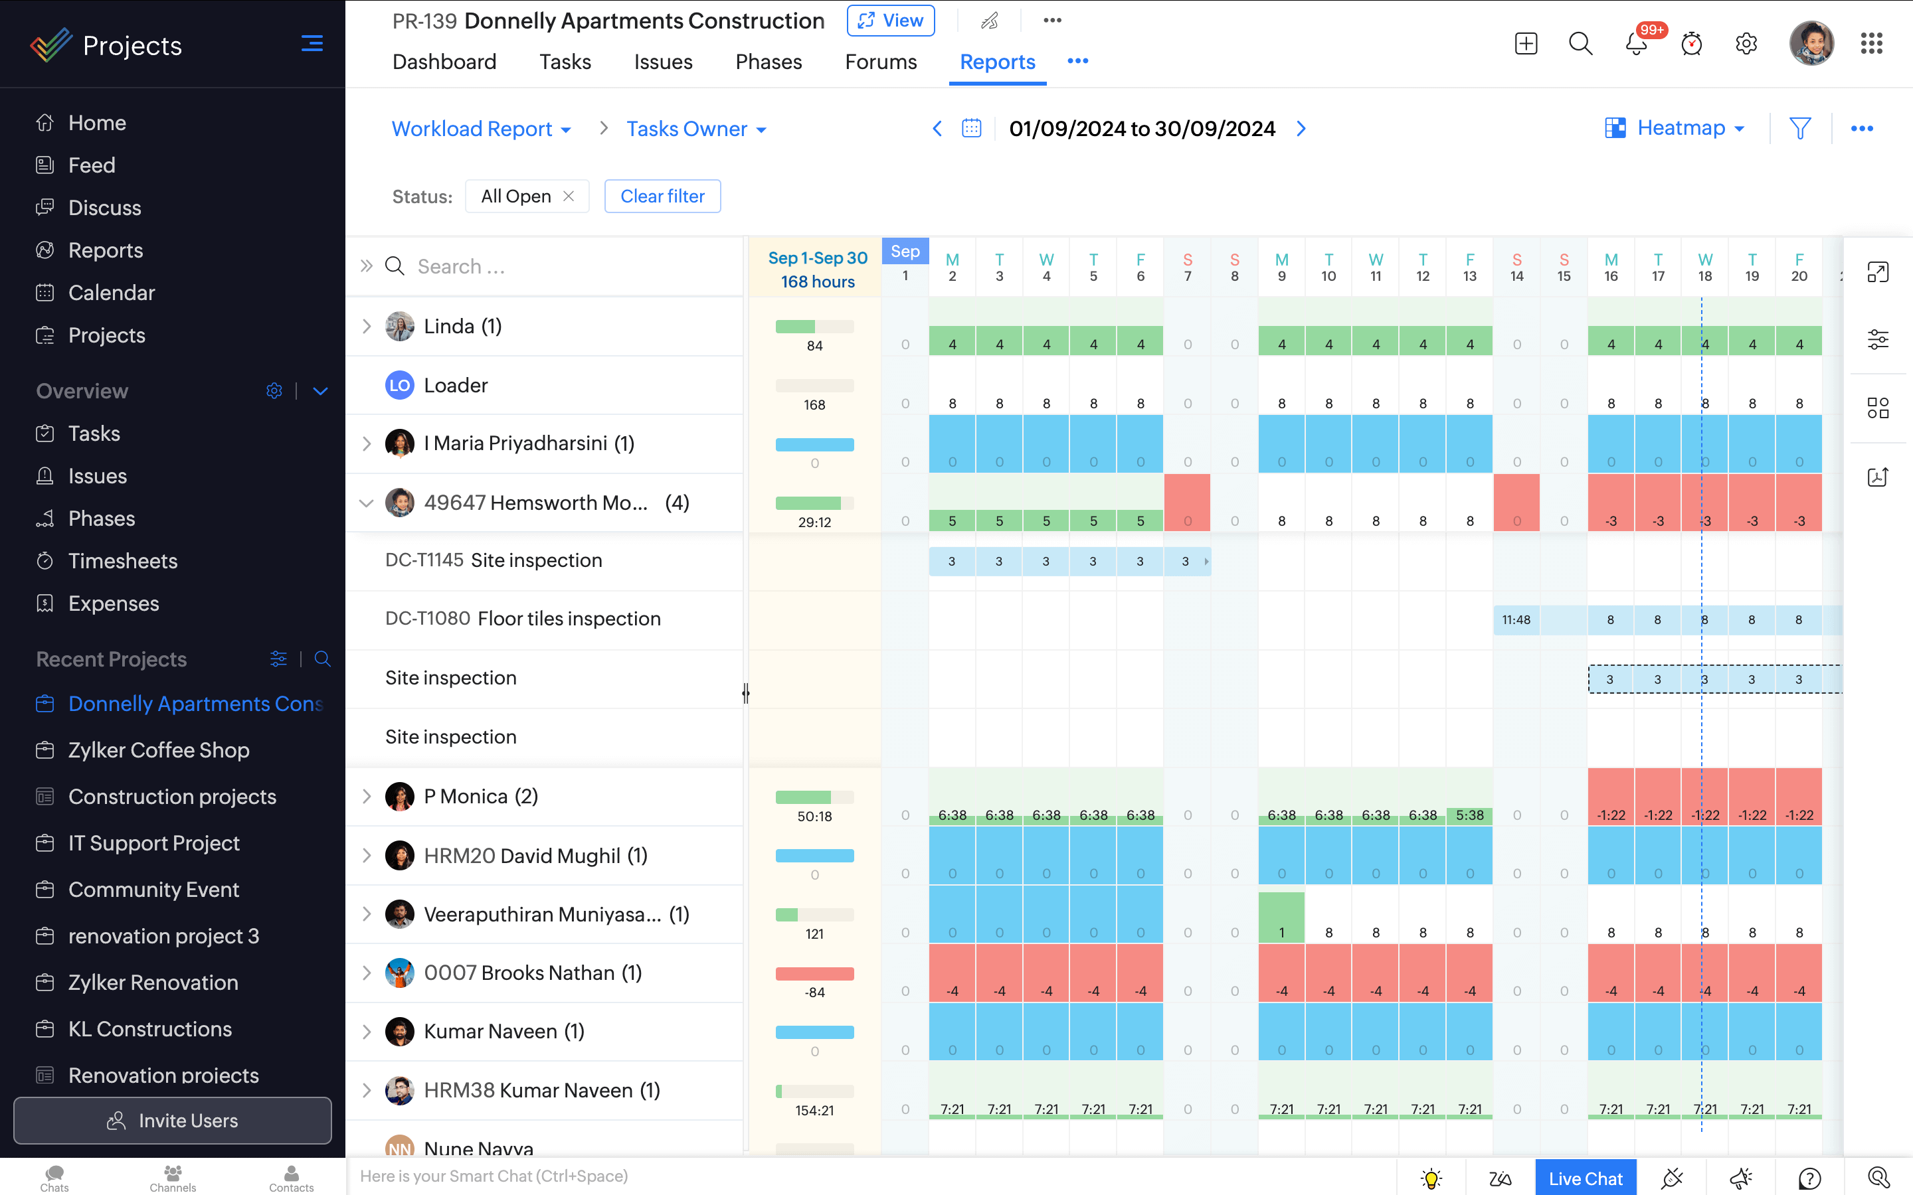Click the notifications bell icon
The image size is (1913, 1195).
point(1635,44)
